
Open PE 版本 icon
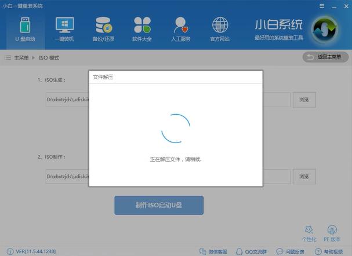(x=332, y=233)
